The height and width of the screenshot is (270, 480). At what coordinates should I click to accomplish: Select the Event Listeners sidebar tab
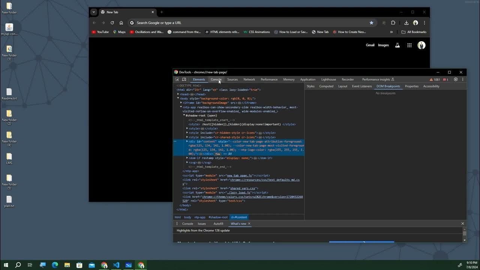point(362,86)
